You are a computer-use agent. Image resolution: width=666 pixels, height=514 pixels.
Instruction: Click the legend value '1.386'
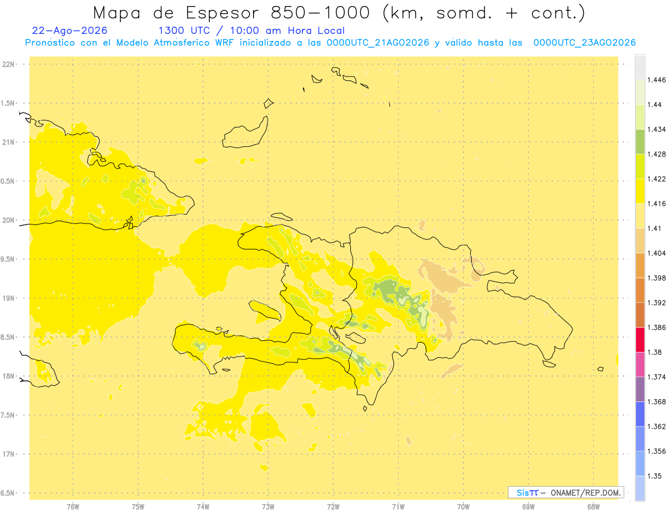pyautogui.click(x=657, y=327)
